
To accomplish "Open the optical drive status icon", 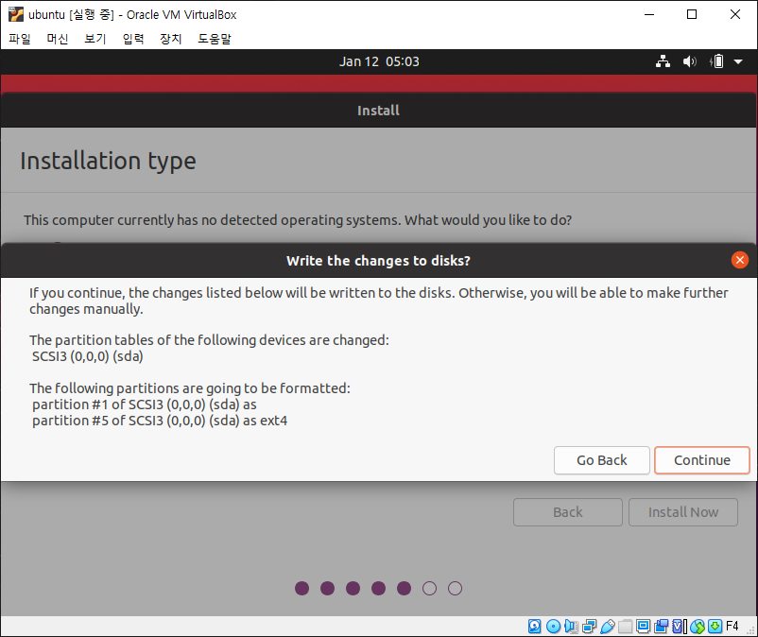I will point(553,627).
